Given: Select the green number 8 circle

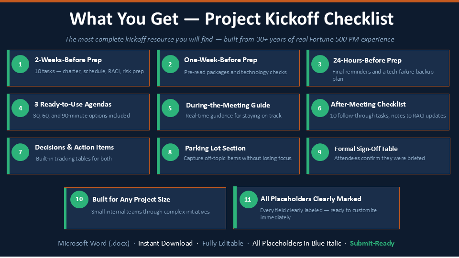Looking at the screenshot, I should [x=170, y=152].
